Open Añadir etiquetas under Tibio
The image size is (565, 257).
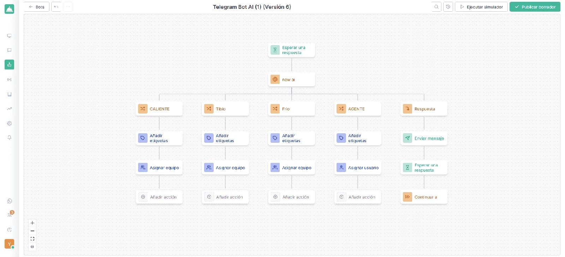coord(225,138)
